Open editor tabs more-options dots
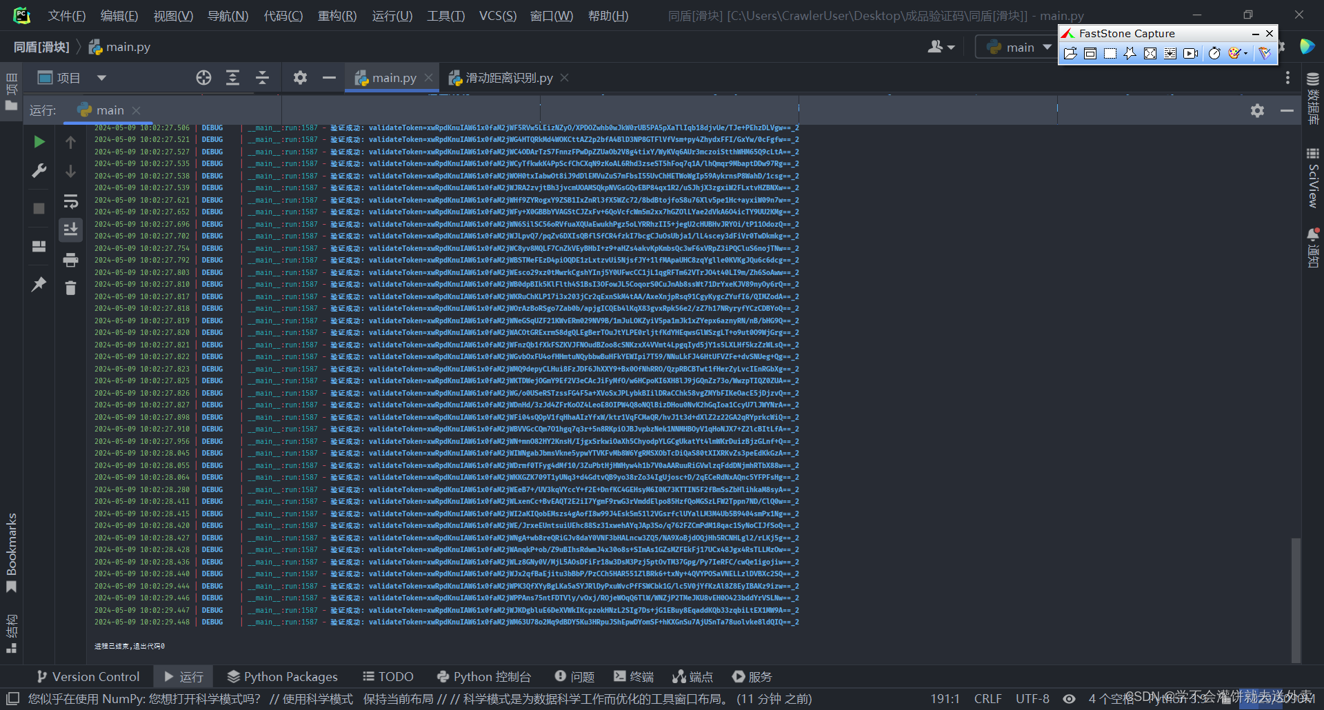1324x710 pixels. click(1287, 78)
